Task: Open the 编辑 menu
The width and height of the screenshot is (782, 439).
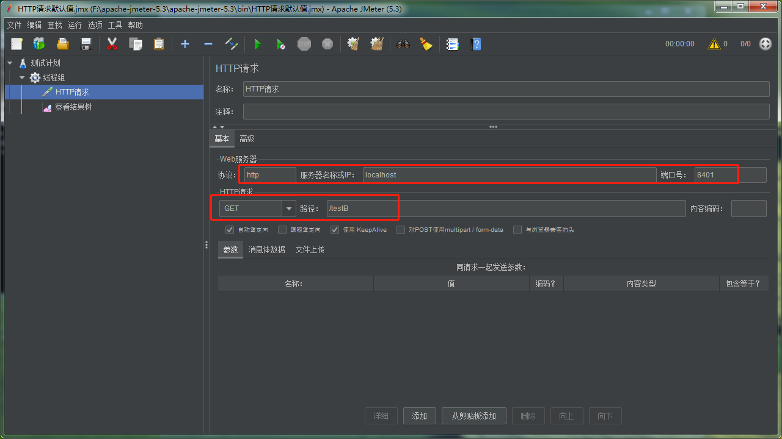Action: point(34,25)
